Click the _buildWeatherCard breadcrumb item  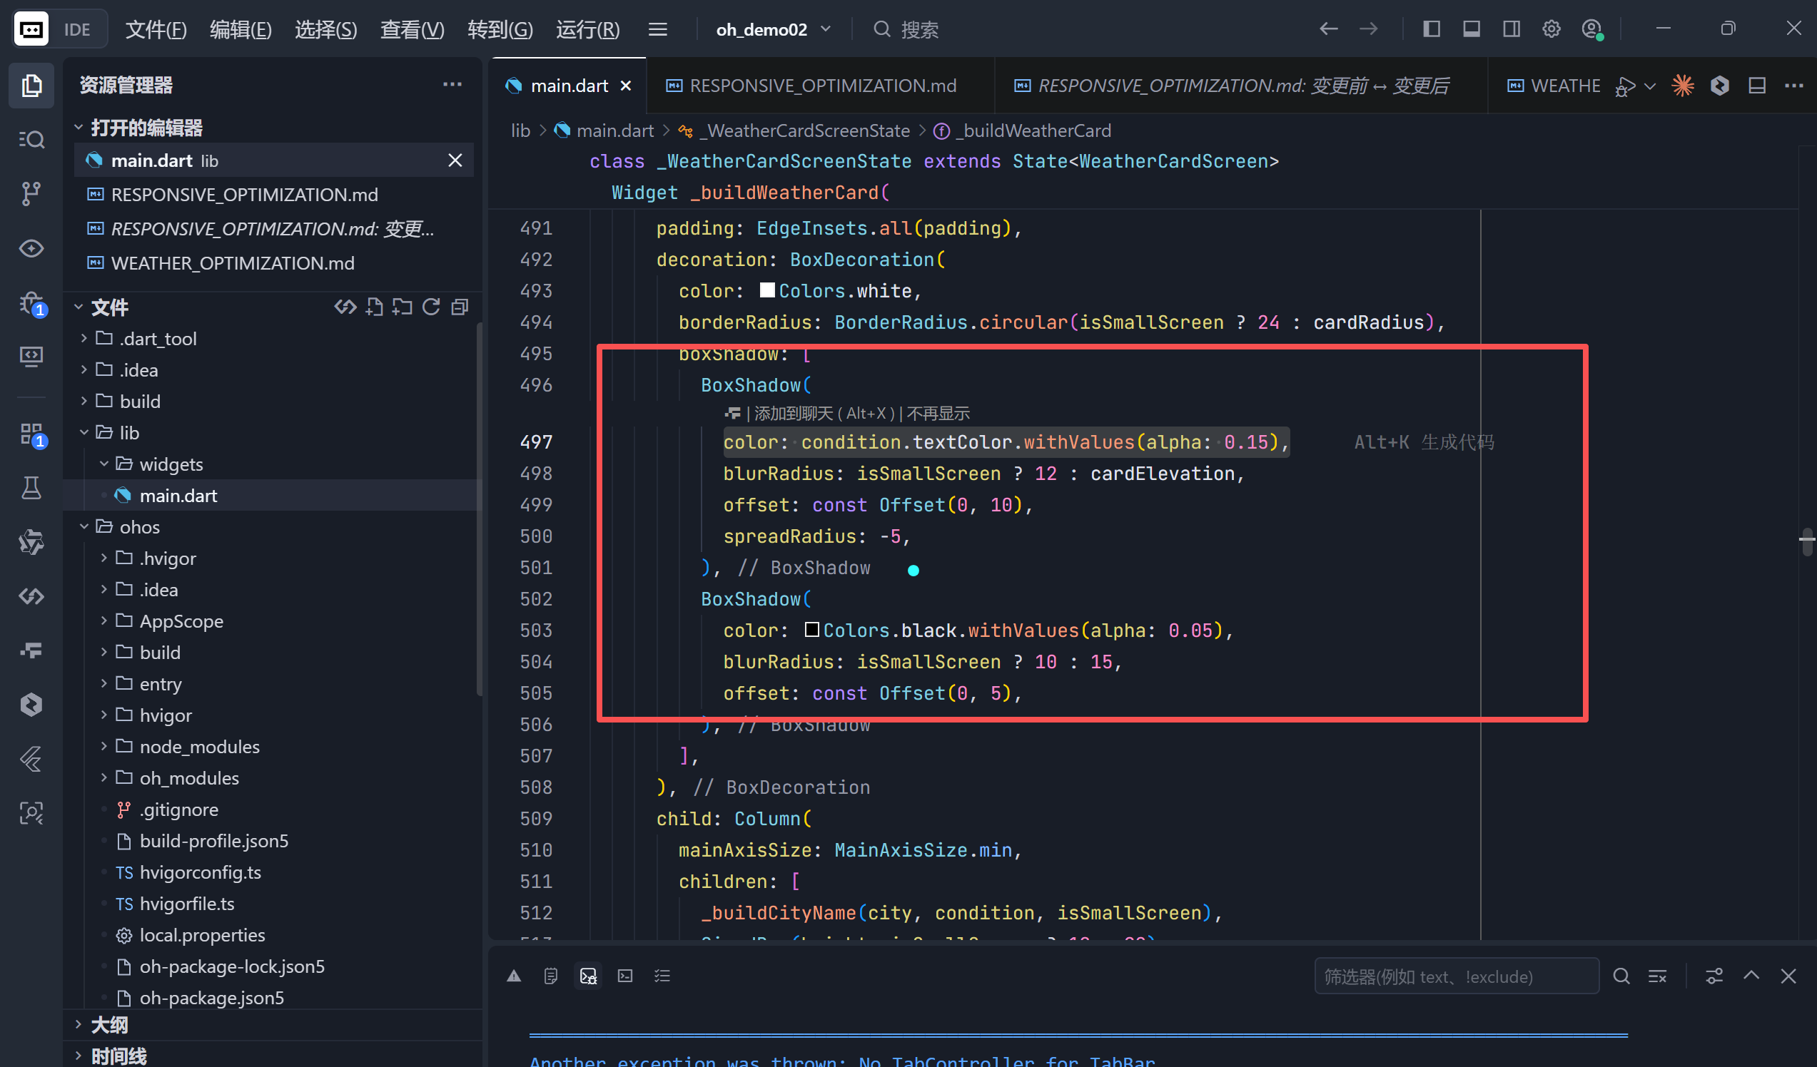[1036, 131]
